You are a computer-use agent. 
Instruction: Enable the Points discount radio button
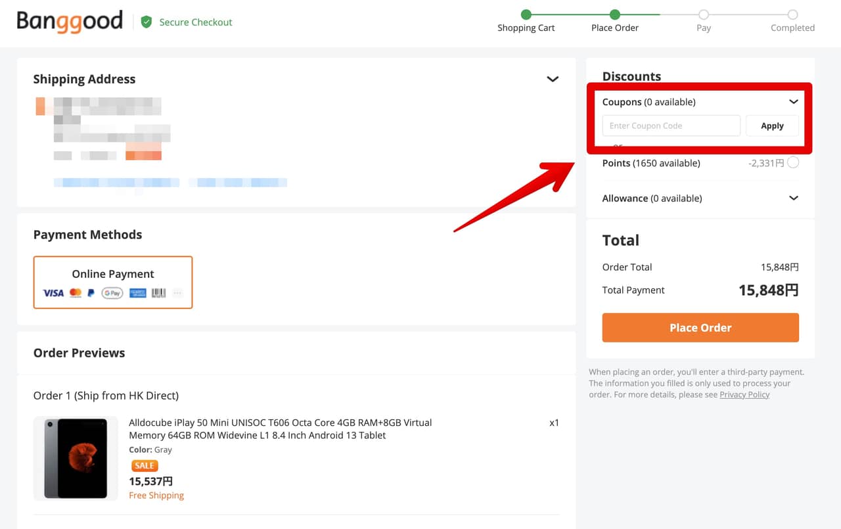[x=793, y=162]
